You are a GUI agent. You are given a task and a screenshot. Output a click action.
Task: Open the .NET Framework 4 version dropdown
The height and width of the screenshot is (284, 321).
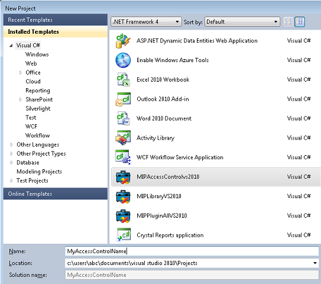[146, 22]
